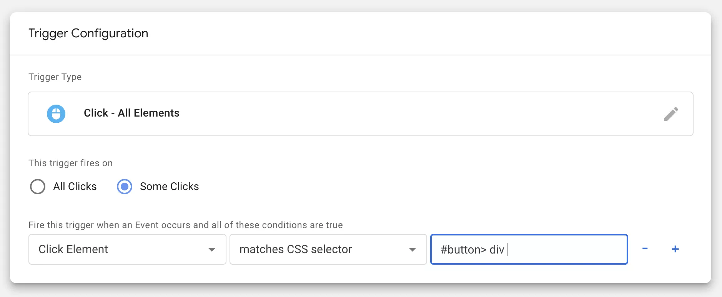Screen dimensions: 722x297
Task: Focus the #button> div value input field
Action: click(529, 249)
